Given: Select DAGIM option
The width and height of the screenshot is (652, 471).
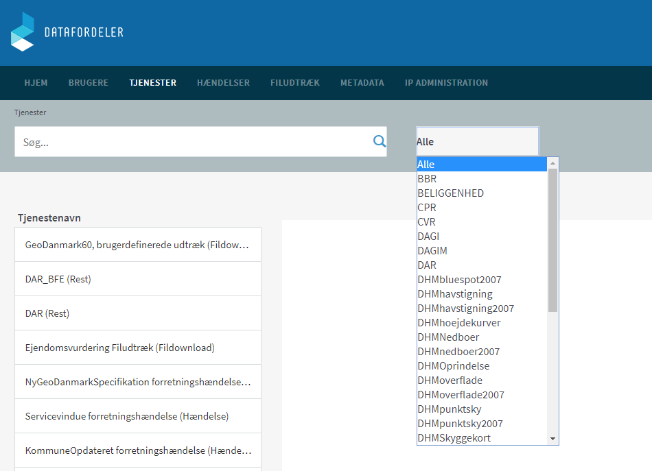Looking at the screenshot, I should tap(482, 250).
